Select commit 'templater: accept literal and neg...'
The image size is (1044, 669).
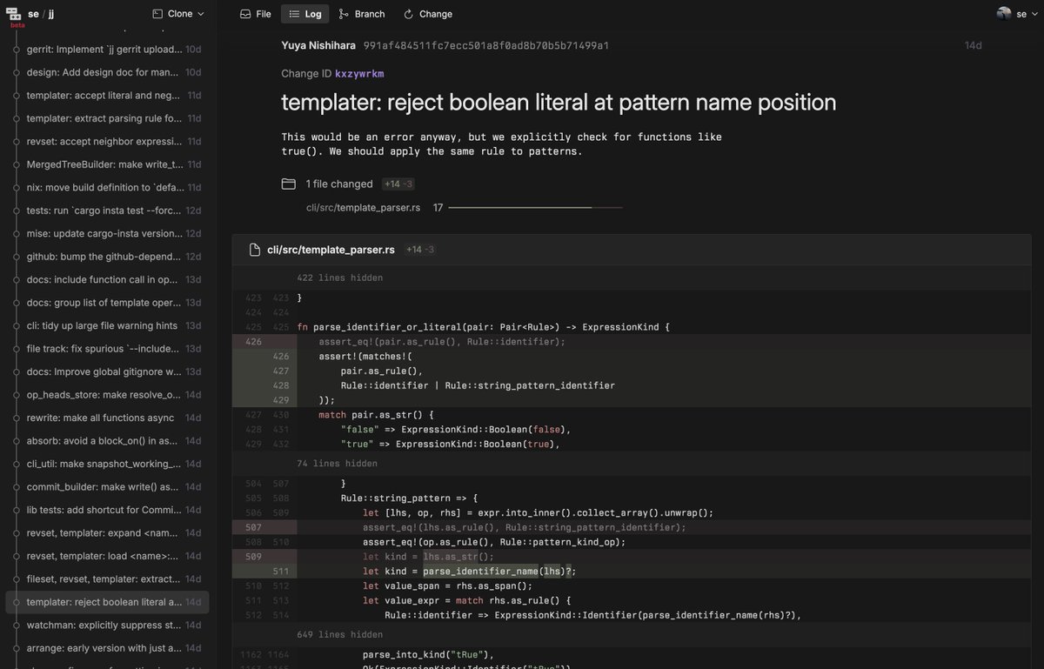pos(108,96)
